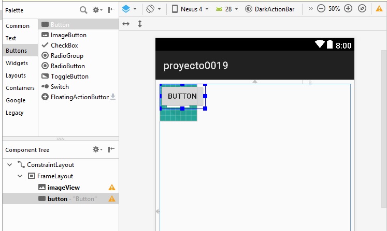Image resolution: width=387 pixels, height=231 pixels.
Task: Download the FloatingActionButton dependency icon
Action: [x=113, y=97]
